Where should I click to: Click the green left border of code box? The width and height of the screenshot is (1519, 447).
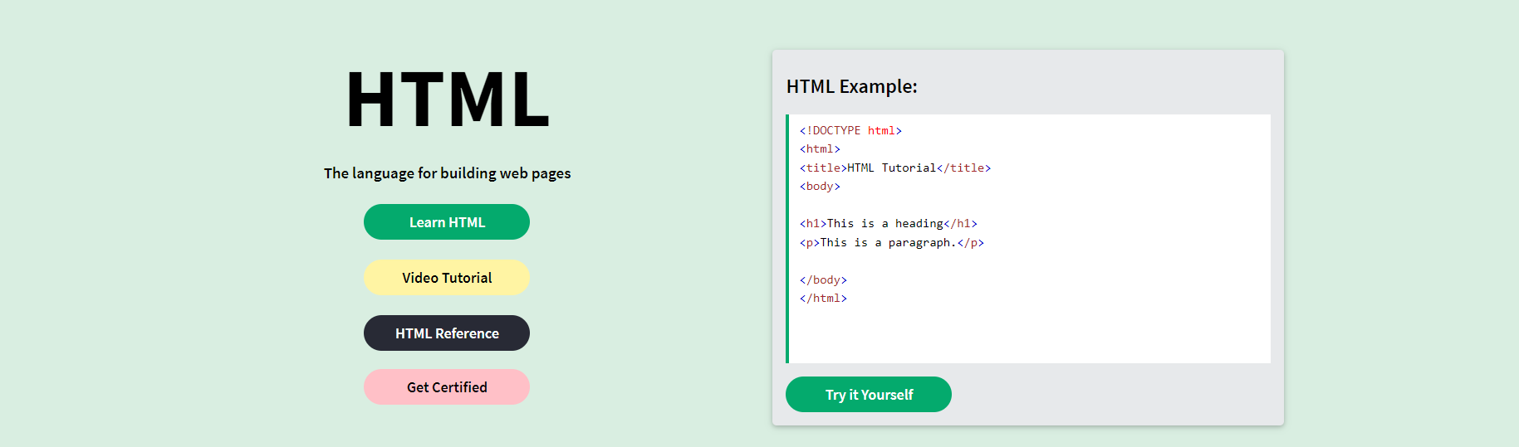tap(787, 239)
